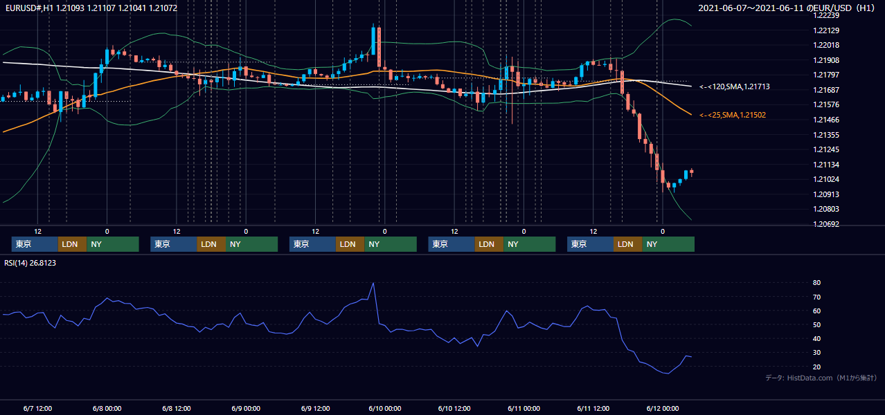The width and height of the screenshot is (885, 415).
Task: Click the 25 SMA label 1.21502
Action: point(733,115)
